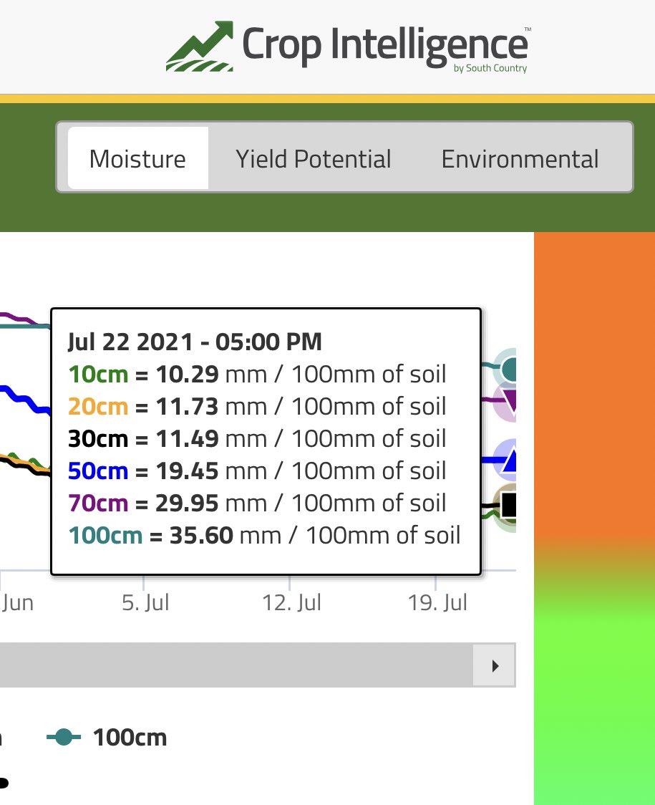Click the purple 70cm triangle data marker
Image resolution: width=655 pixels, height=805 pixels.
[x=508, y=402]
